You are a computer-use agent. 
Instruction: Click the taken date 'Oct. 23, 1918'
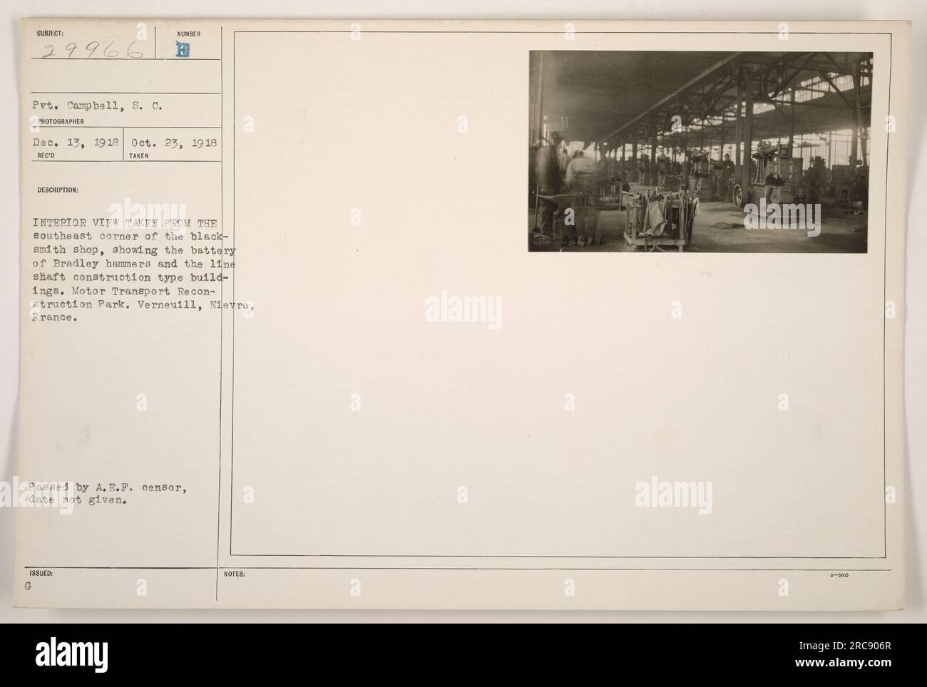(x=174, y=142)
